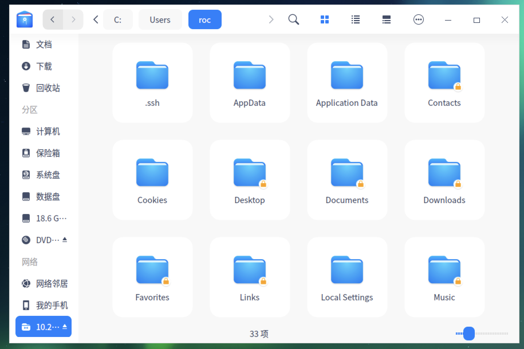The width and height of the screenshot is (524, 349).
Task: Select the .ssh folder
Action: pyautogui.click(x=152, y=83)
